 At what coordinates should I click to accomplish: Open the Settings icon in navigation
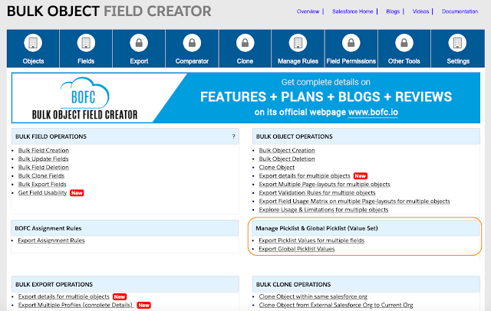coord(456,43)
